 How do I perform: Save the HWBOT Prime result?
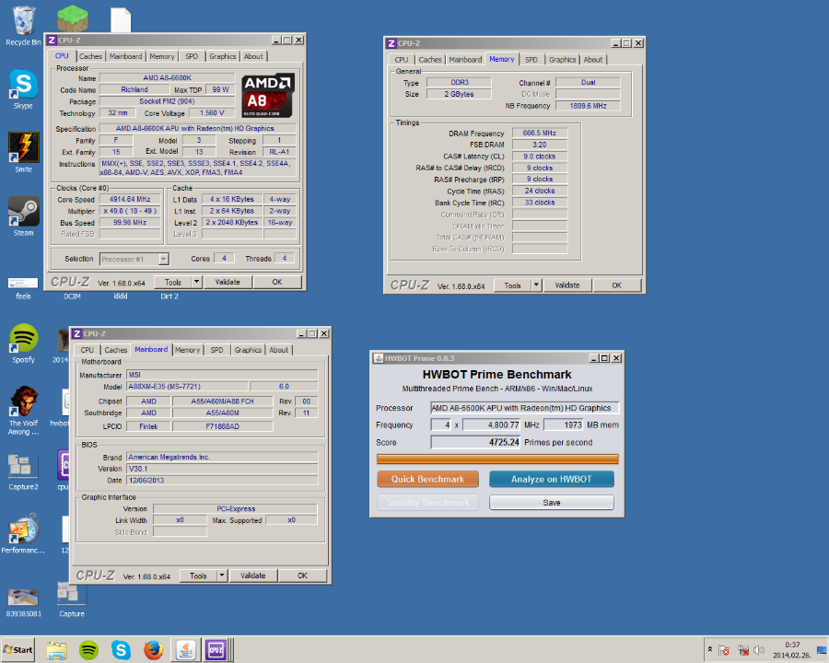552,502
